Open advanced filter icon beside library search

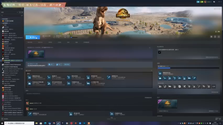pos(22,16)
